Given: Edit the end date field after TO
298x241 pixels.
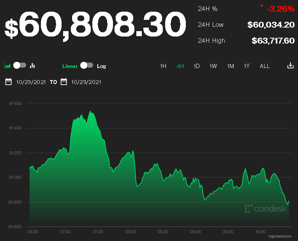Looking at the screenshot, I should pyautogui.click(x=86, y=82).
